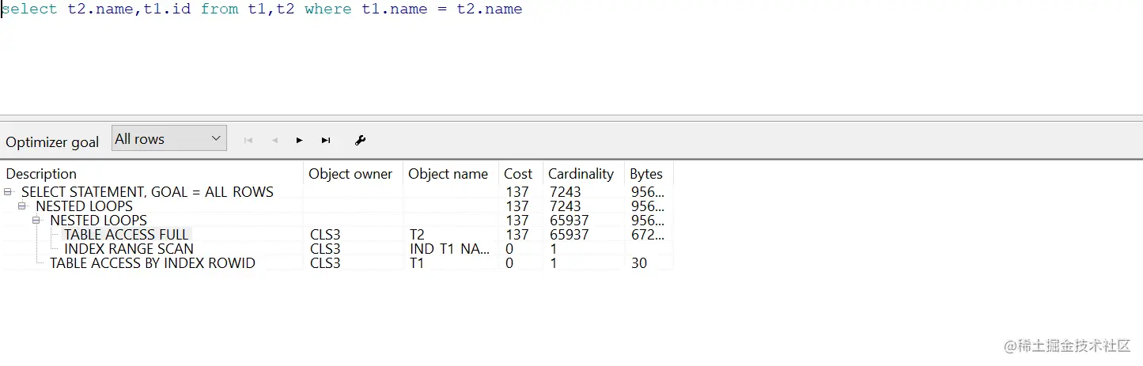Screen dimensions: 1143x366
Task: Click bytes value 672... in TABLE ACCESS FULL row
Action: (x=648, y=235)
